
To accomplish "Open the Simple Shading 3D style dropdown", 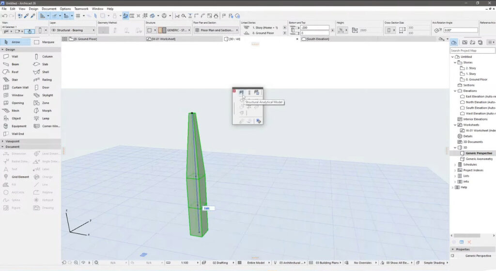I will [434, 262].
